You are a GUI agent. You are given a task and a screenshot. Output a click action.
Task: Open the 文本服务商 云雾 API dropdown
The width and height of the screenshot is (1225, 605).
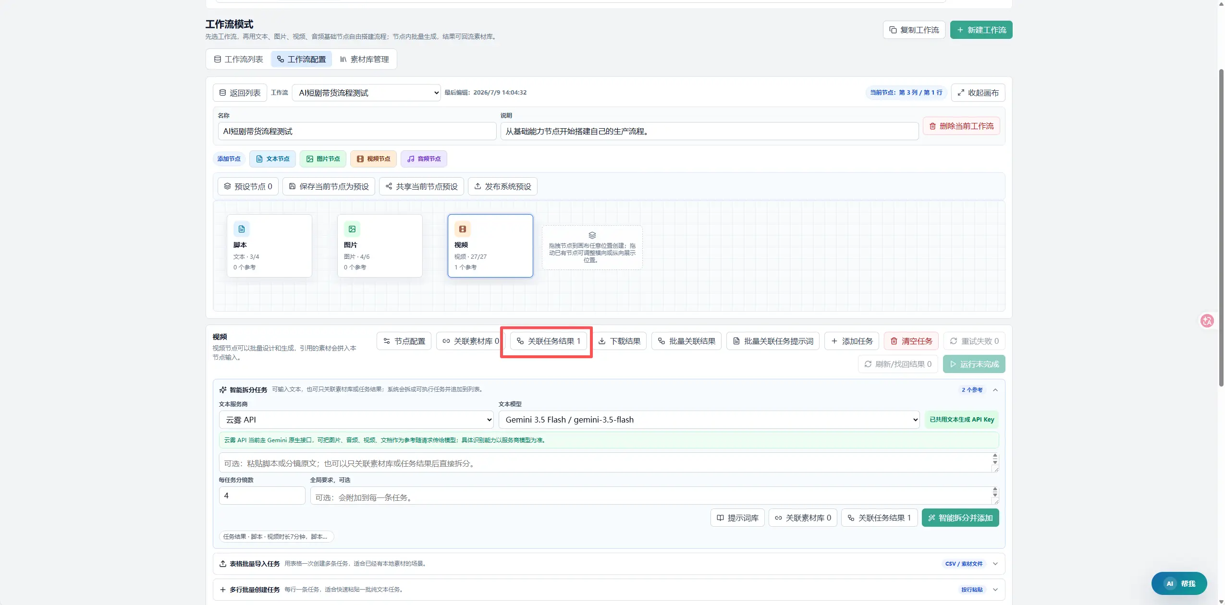click(356, 420)
